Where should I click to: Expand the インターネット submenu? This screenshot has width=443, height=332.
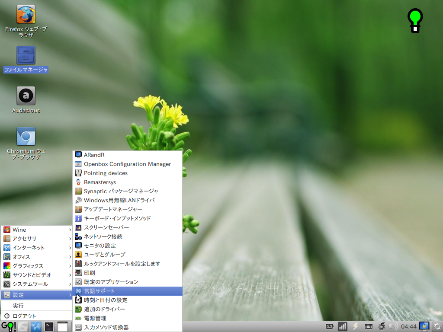[x=37, y=248]
